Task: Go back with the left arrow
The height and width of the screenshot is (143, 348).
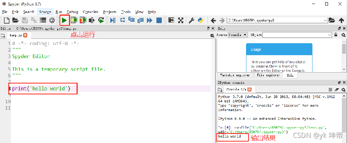Action: [x=213, y=21]
